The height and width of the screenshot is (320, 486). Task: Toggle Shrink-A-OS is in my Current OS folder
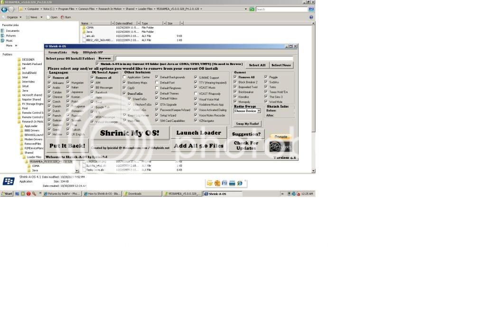pyautogui.click(x=97, y=64)
